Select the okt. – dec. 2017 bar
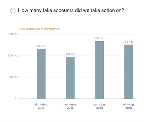144x122 pixels. pyautogui.click(x=41, y=74)
